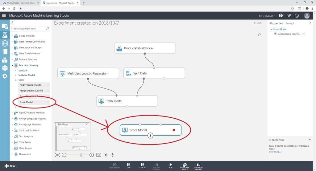Click the search magnifier in item search box
The height and width of the screenshot is (171, 316).
(x=48, y=29)
